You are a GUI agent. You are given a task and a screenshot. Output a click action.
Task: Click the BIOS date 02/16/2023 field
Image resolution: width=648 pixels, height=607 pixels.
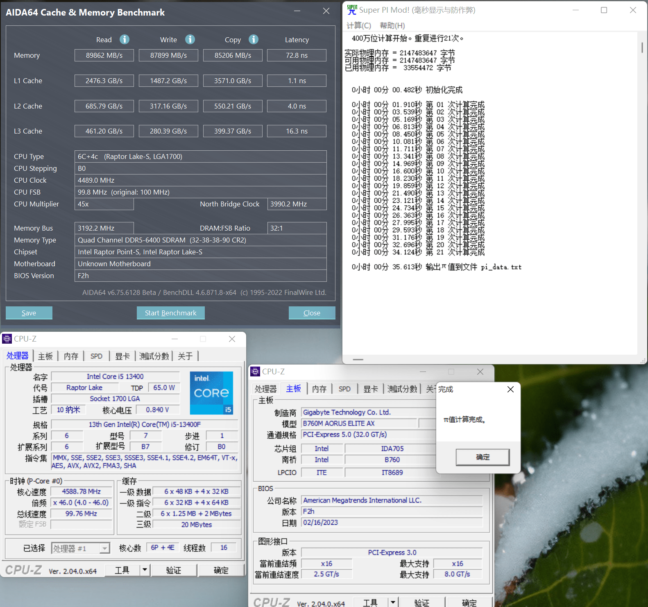click(x=392, y=523)
